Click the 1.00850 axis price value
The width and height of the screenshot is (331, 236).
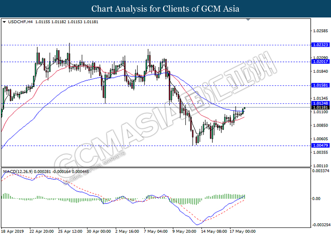point(321,126)
